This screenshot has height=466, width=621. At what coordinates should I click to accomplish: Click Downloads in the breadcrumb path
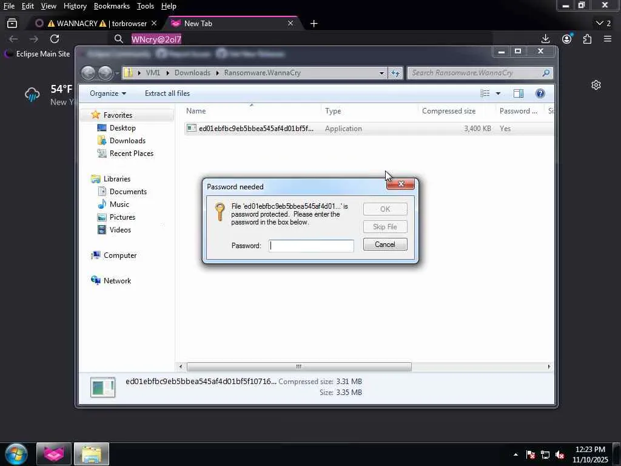coord(192,73)
